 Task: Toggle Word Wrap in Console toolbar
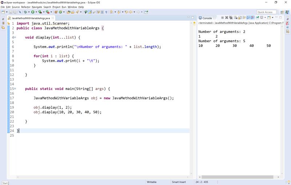click(244, 17)
